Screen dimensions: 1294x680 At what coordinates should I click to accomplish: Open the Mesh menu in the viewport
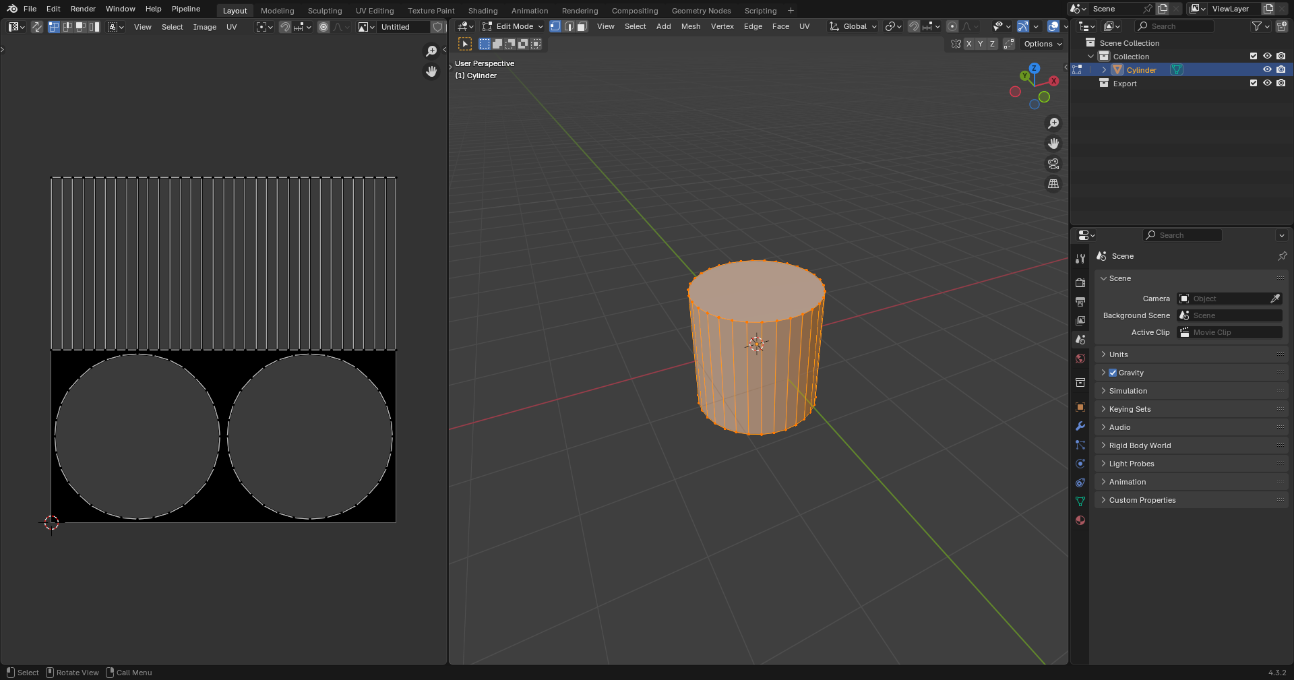(691, 26)
